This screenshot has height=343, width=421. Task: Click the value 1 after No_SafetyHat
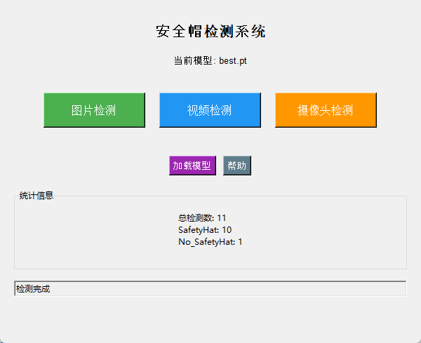pyautogui.click(x=240, y=242)
